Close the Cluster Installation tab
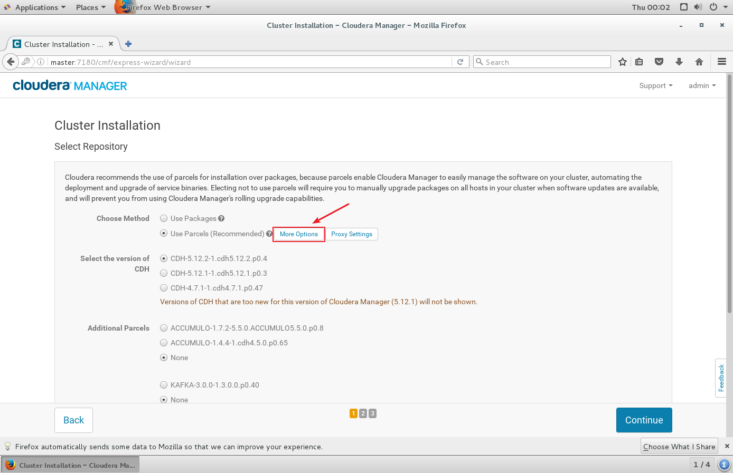Viewport: 733px width, 473px height. point(111,44)
